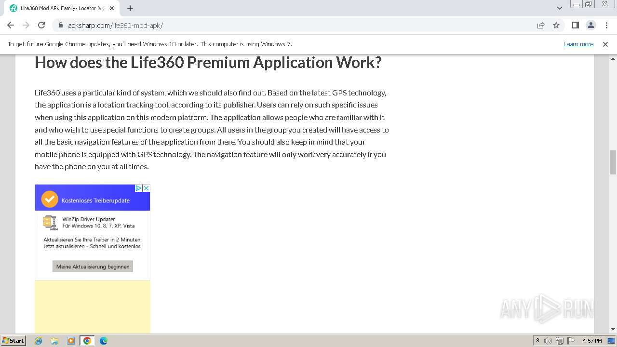Viewport: 617px width, 347px height.
Task: Reload the current page
Action: [x=41, y=25]
